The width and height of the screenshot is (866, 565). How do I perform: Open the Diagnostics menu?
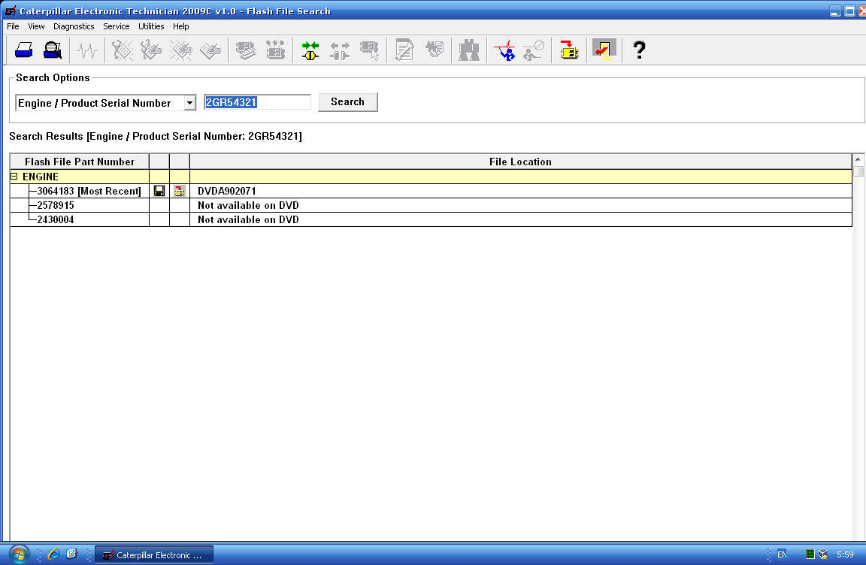[74, 26]
